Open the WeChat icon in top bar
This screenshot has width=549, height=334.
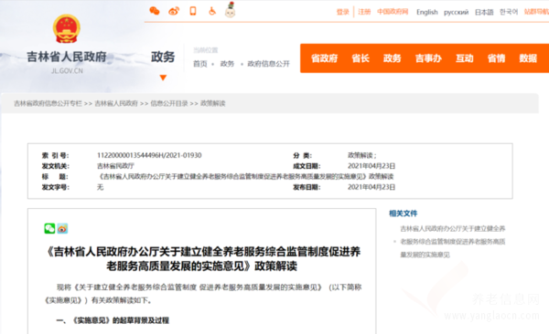[155, 11]
